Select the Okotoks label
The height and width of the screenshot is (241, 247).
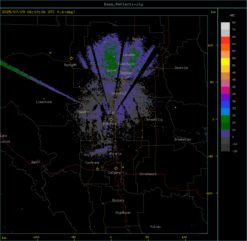(118, 200)
